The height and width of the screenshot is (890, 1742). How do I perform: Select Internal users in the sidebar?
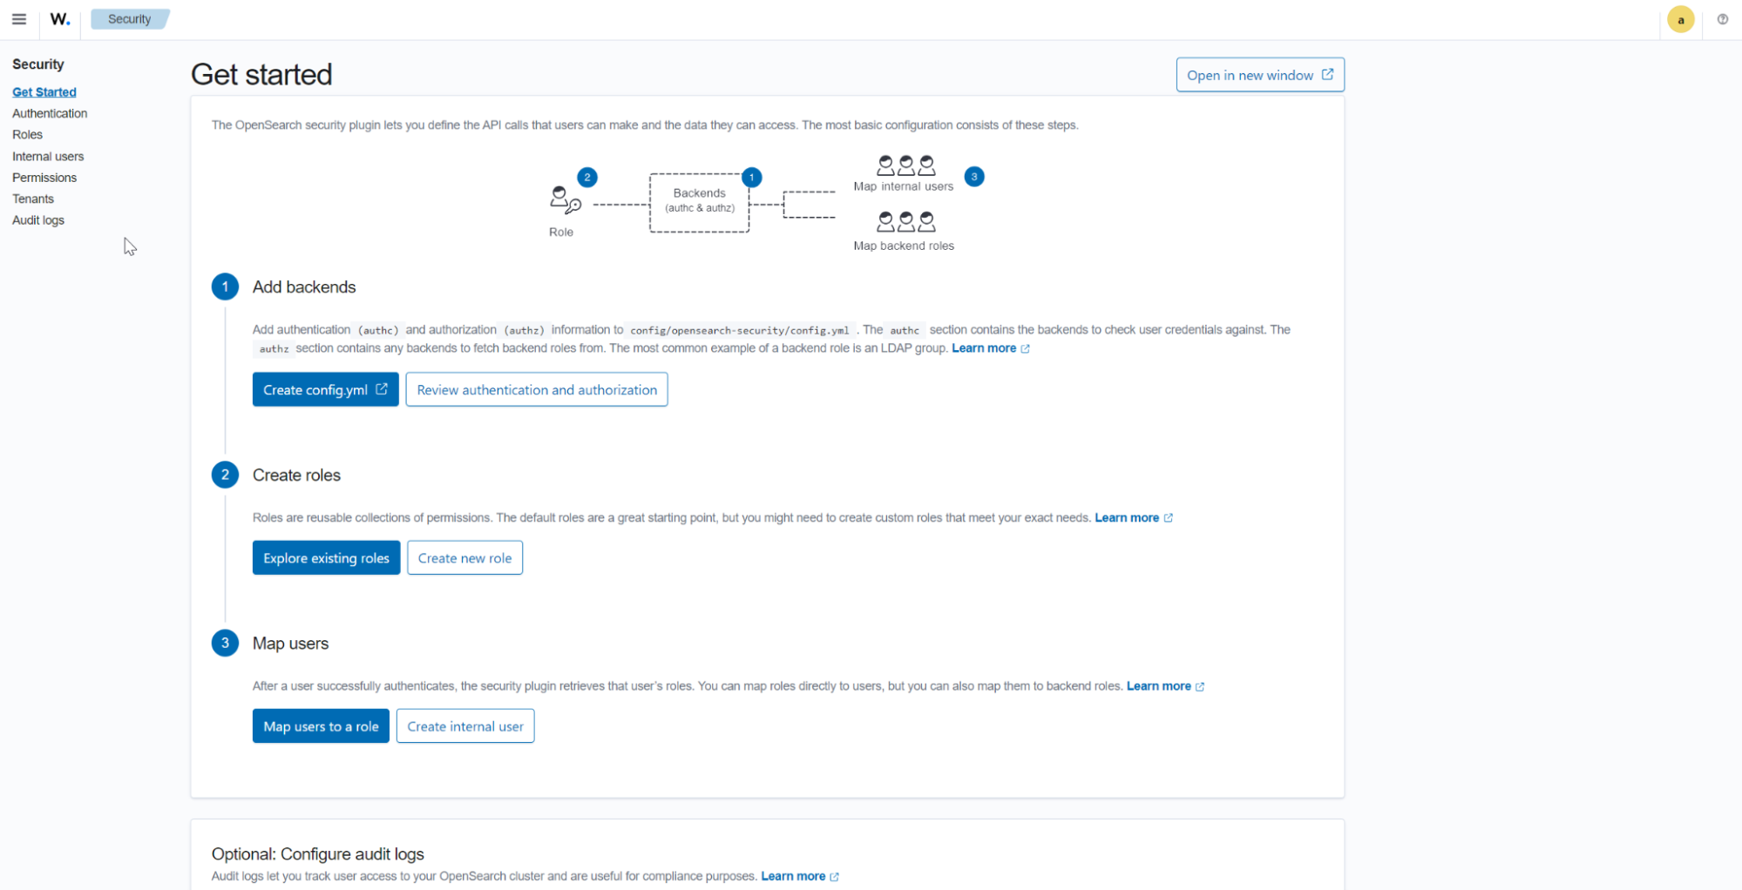click(x=48, y=156)
